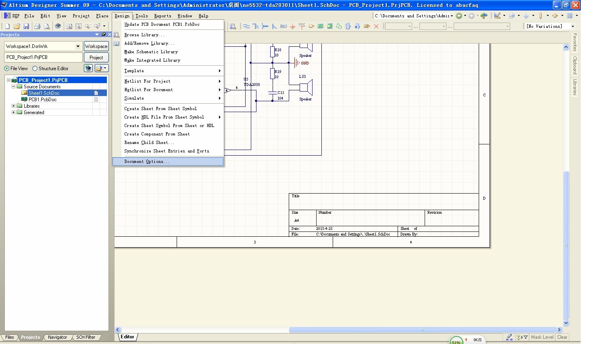The image size is (592, 344).
Task: Zoom to area with dashed-box magnifier icon
Action: tap(79, 26)
